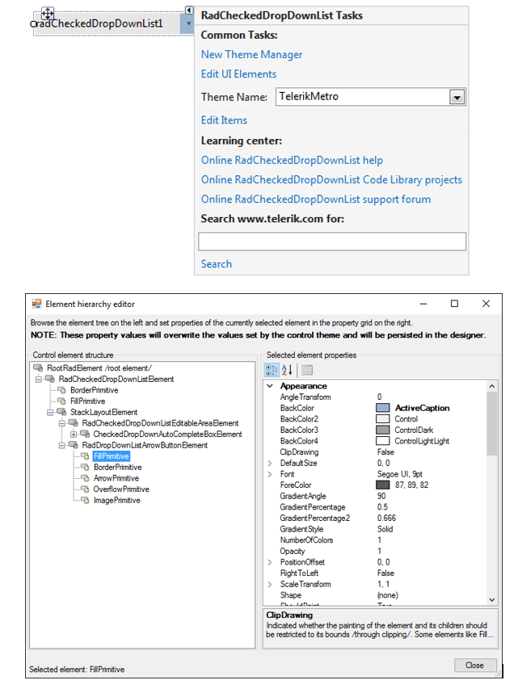518x697 pixels.
Task: Click the smart tag arrow on the control
Action: coord(187,10)
